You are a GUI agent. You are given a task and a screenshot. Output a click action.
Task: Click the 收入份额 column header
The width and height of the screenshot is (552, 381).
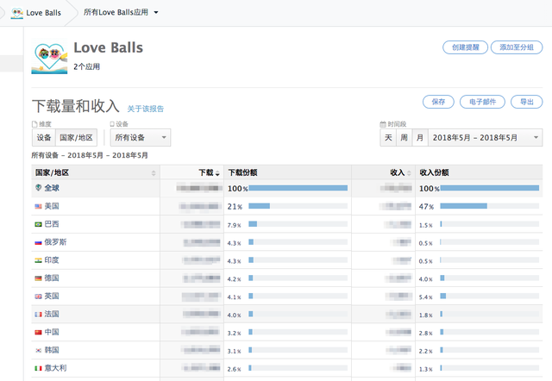[x=434, y=172]
